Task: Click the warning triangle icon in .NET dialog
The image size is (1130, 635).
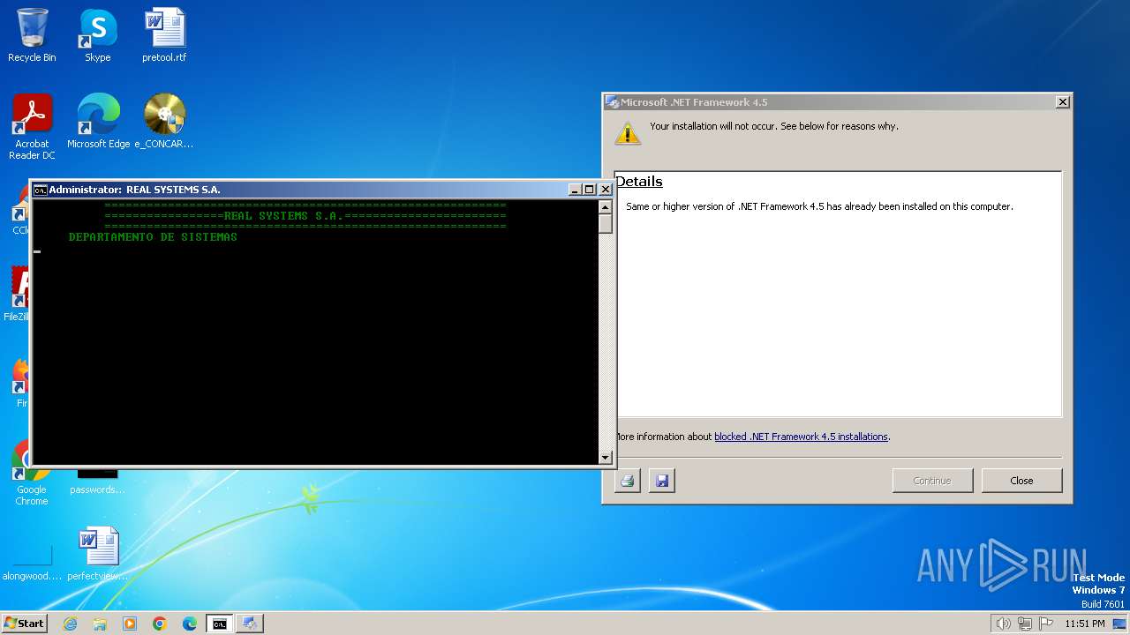Action: 628,132
